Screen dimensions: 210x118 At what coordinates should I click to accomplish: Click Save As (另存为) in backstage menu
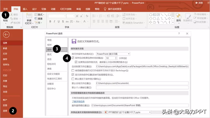click(6, 65)
